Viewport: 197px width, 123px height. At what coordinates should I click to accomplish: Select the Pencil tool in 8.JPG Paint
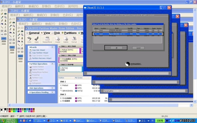(2, 21)
